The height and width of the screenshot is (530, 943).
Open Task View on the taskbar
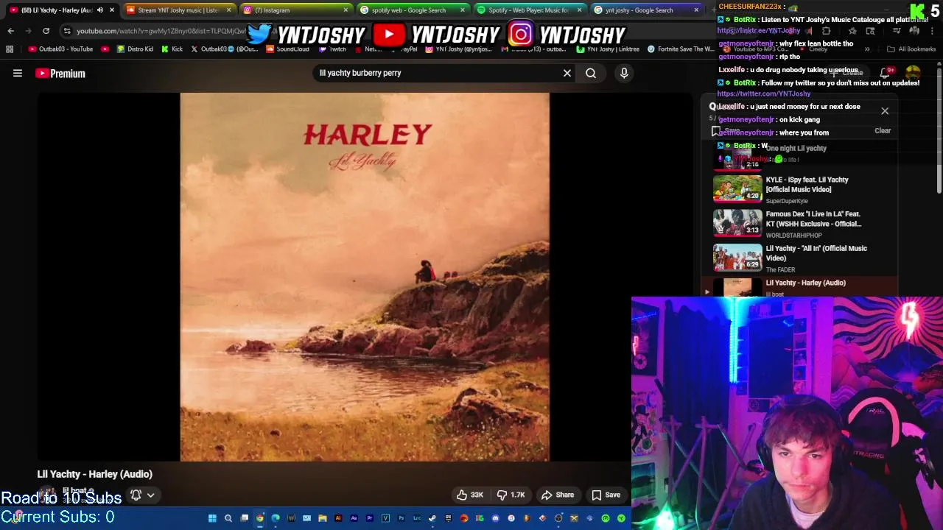[x=245, y=518]
